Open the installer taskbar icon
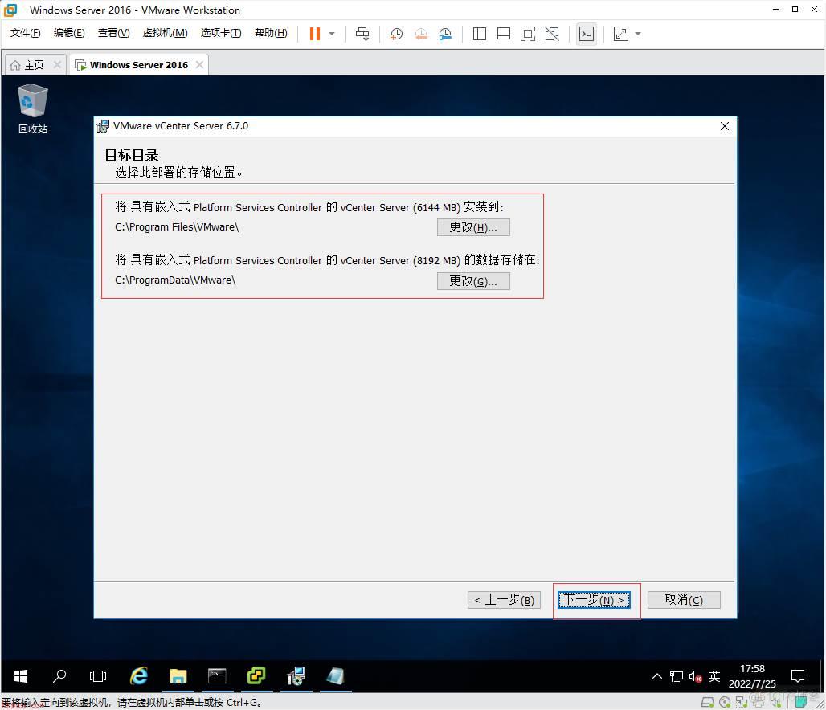The width and height of the screenshot is (826, 710). pos(296,675)
